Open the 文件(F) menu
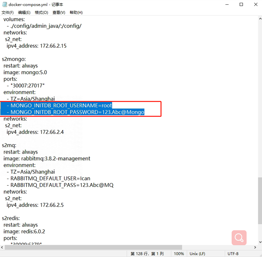The image size is (262, 257). [x=8, y=13]
